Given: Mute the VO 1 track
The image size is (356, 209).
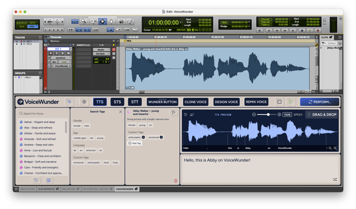Looking at the screenshot, I should click(x=68, y=53).
